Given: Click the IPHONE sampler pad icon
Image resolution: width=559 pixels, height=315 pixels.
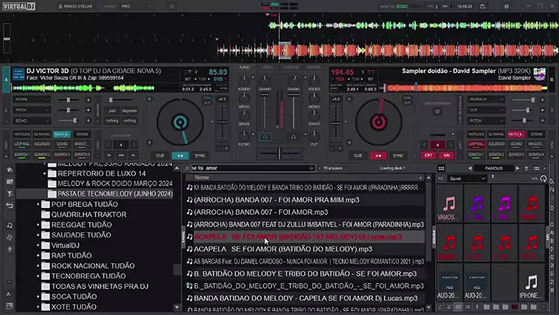Looking at the screenshot, I should (x=531, y=282).
